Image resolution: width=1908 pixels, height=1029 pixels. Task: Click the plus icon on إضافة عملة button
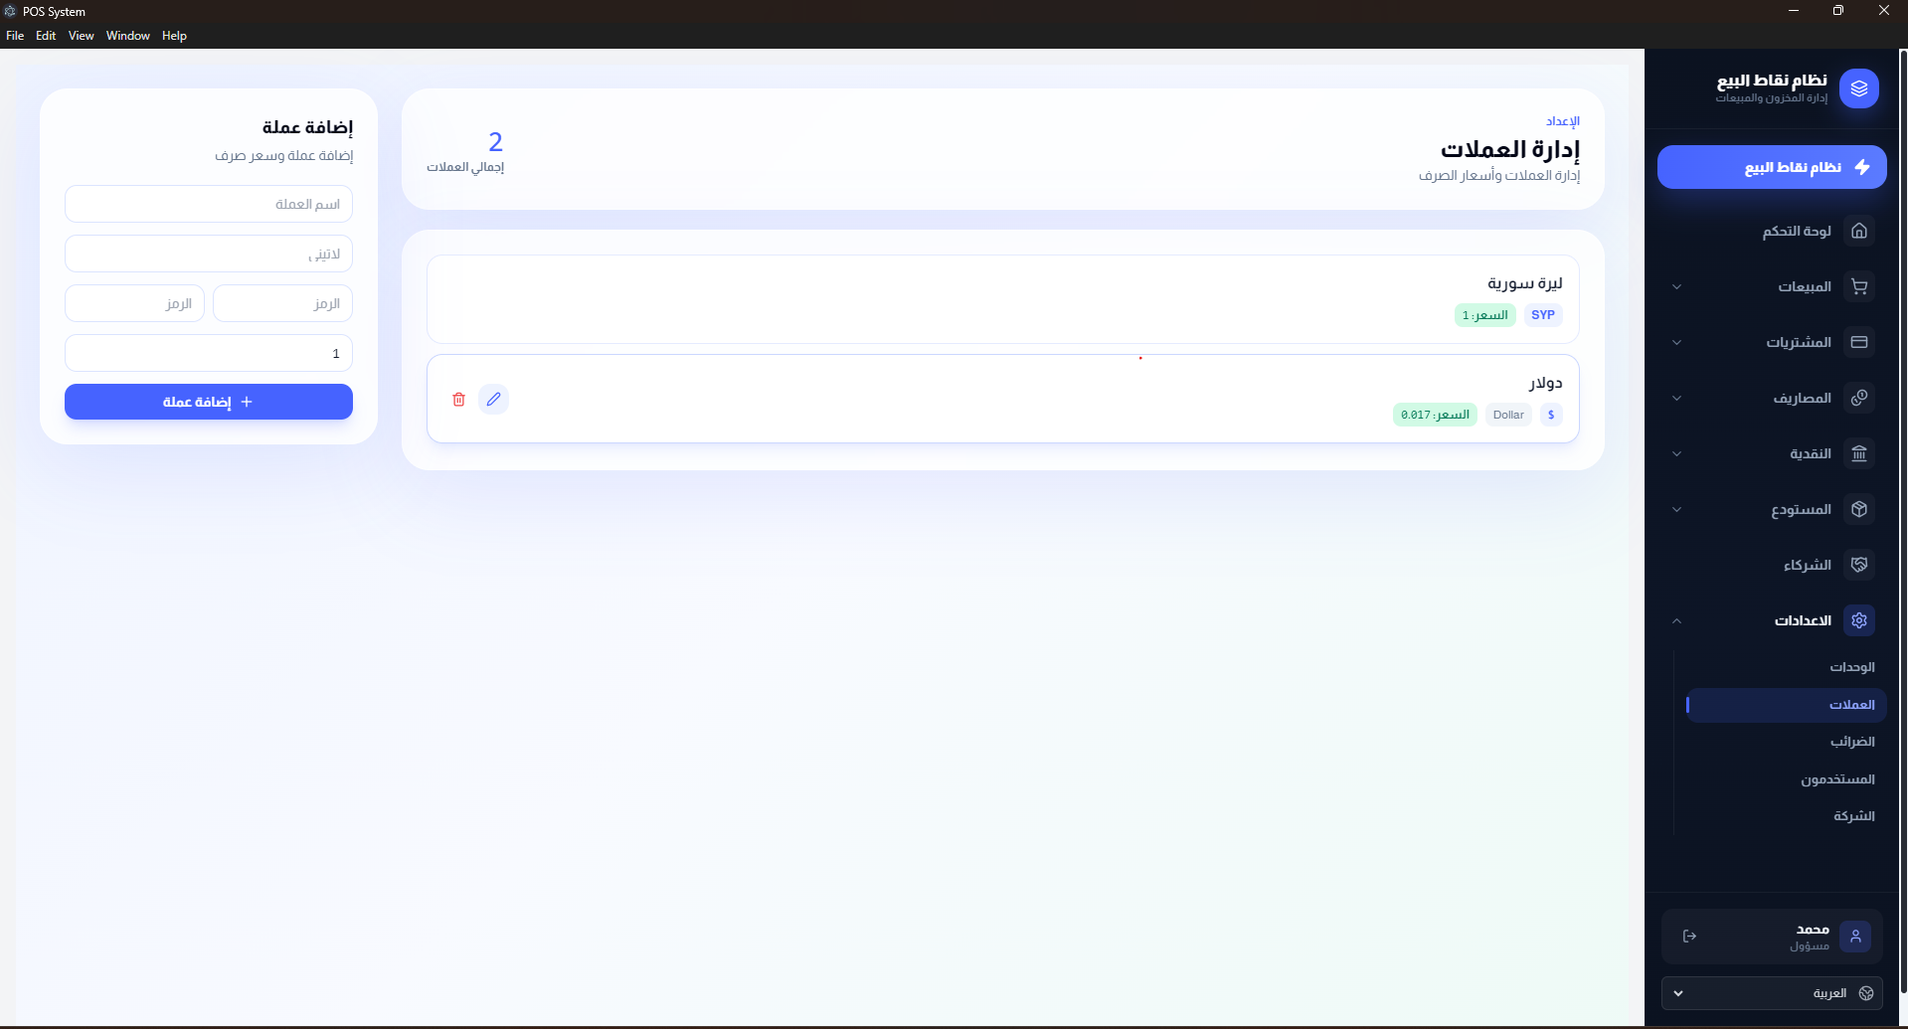(247, 402)
